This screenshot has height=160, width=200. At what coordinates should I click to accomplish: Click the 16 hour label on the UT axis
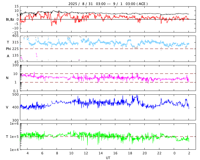(x=115, y=153)
